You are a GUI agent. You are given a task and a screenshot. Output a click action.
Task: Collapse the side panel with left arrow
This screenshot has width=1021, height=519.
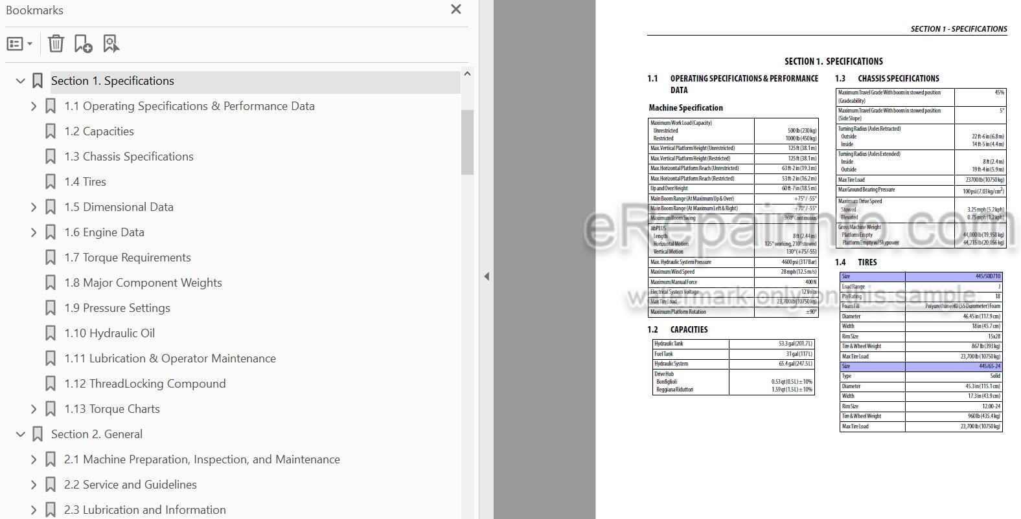(x=487, y=276)
